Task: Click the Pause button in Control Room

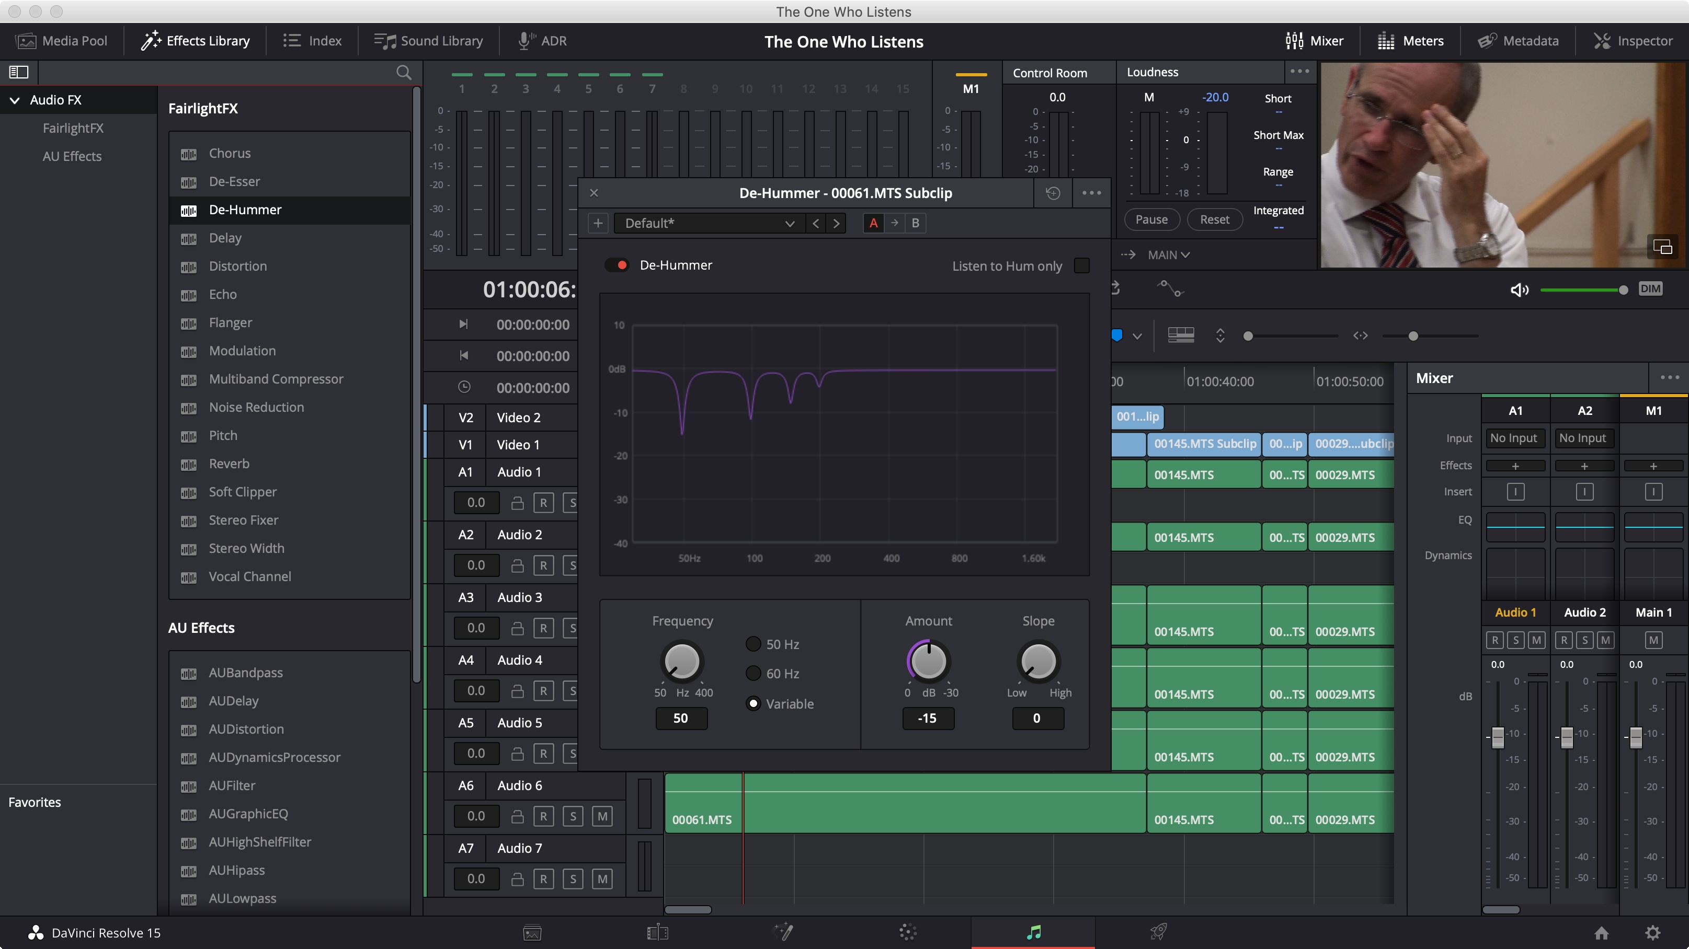Action: (x=1152, y=219)
